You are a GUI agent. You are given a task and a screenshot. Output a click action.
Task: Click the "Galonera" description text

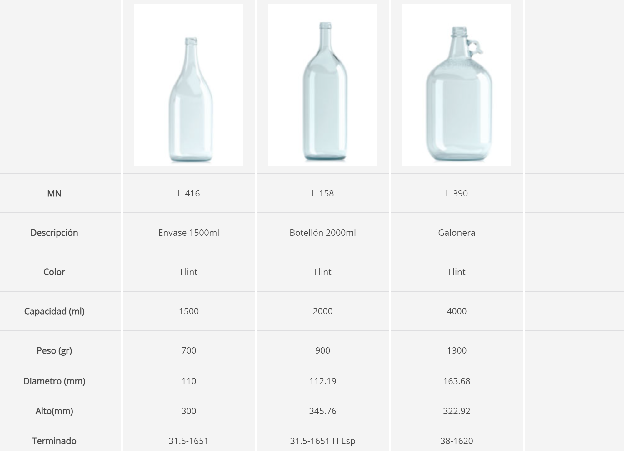[x=457, y=233]
